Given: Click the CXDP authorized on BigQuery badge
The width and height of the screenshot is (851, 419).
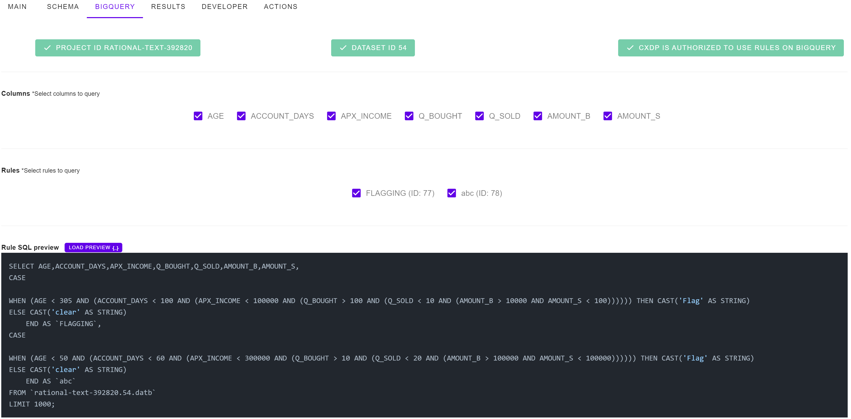Looking at the screenshot, I should click(x=730, y=48).
